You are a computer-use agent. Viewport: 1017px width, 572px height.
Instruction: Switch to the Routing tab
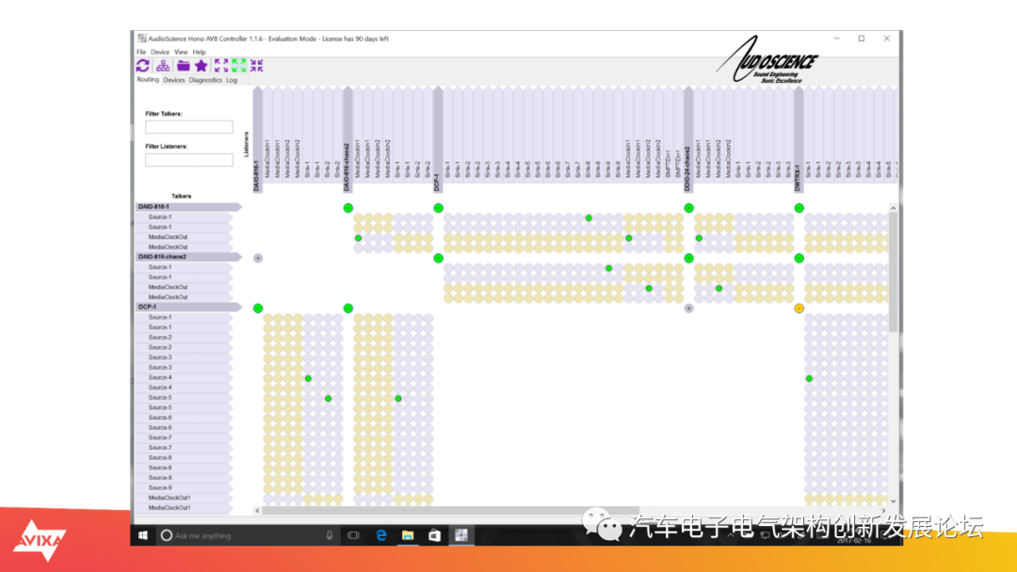tap(147, 80)
